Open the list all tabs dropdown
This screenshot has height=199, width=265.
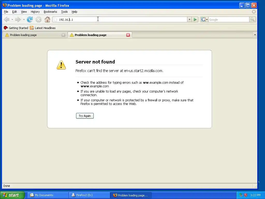[255, 35]
